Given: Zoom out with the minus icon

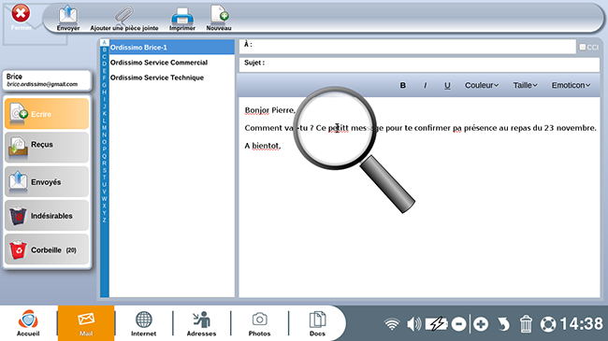Looking at the screenshot, I should tap(458, 324).
